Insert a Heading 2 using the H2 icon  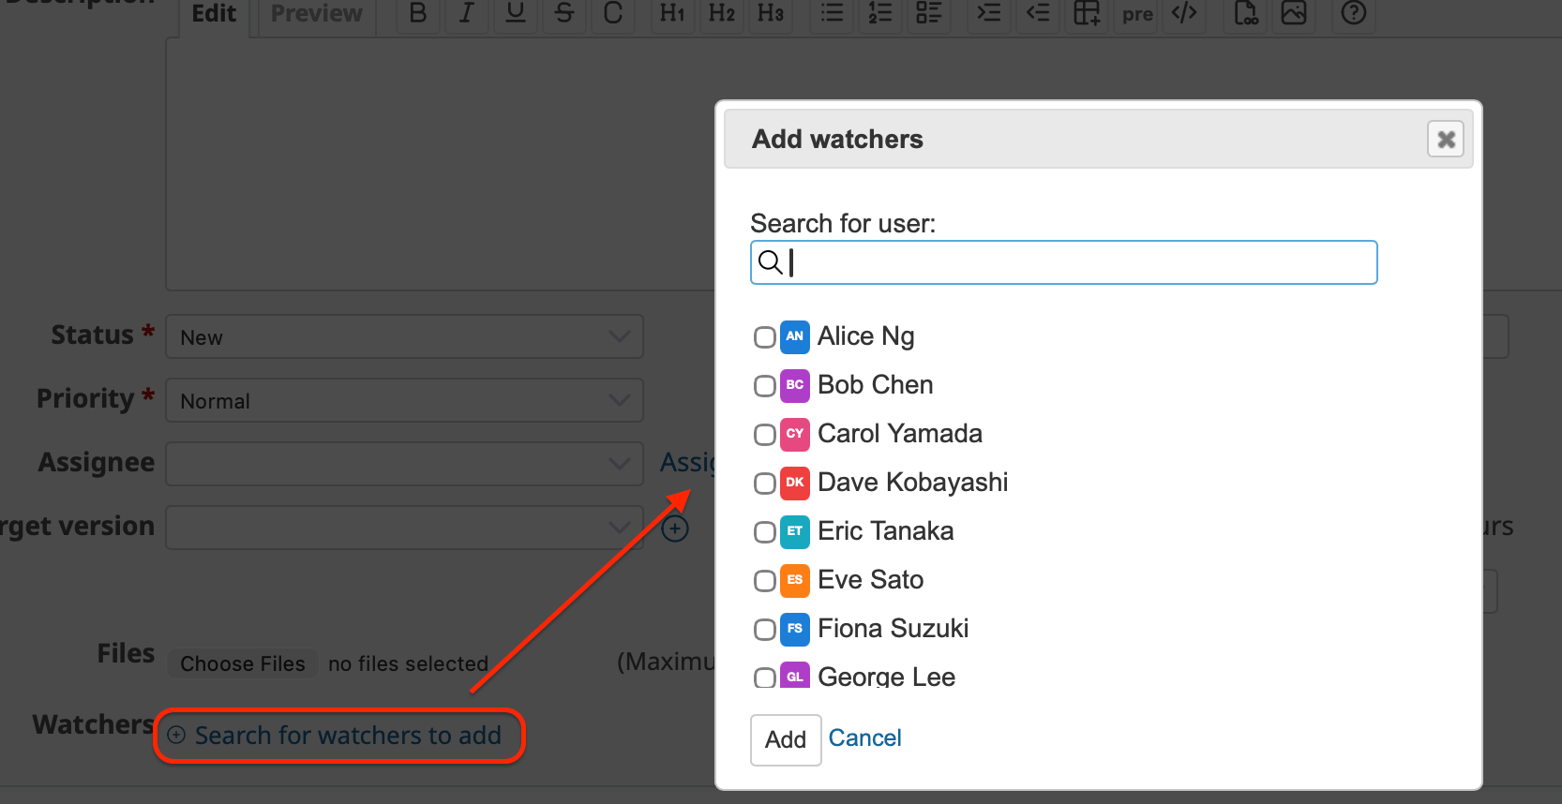pos(721,13)
